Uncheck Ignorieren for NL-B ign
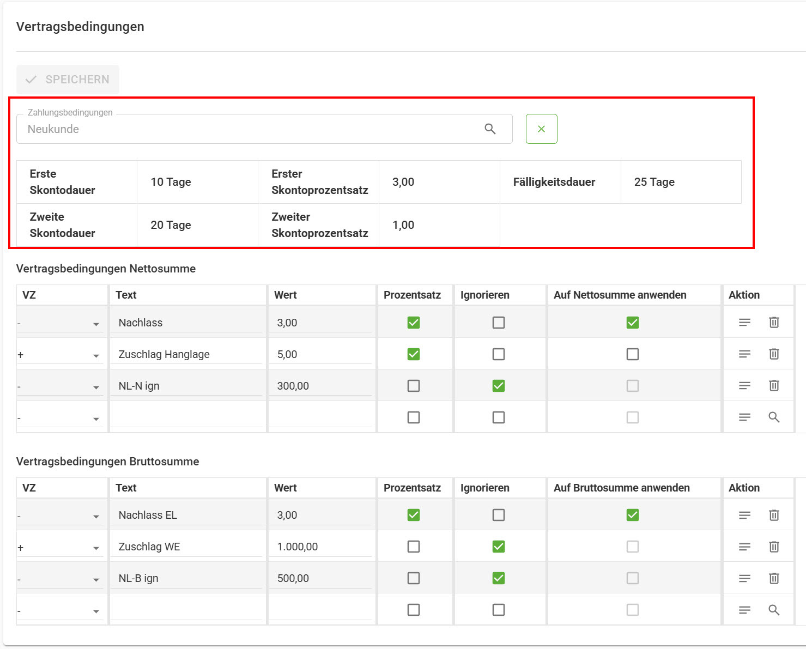The height and width of the screenshot is (649, 806). [499, 578]
